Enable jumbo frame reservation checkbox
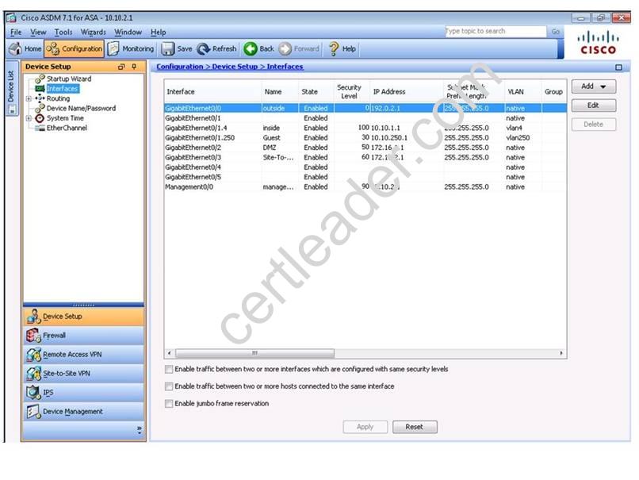This screenshot has width=639, height=480. (x=169, y=403)
